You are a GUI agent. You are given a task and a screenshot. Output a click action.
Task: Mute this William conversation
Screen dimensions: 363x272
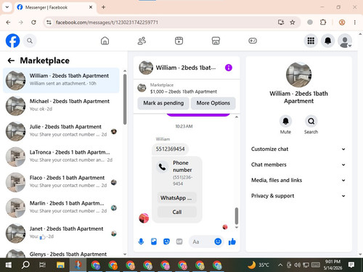click(x=285, y=121)
